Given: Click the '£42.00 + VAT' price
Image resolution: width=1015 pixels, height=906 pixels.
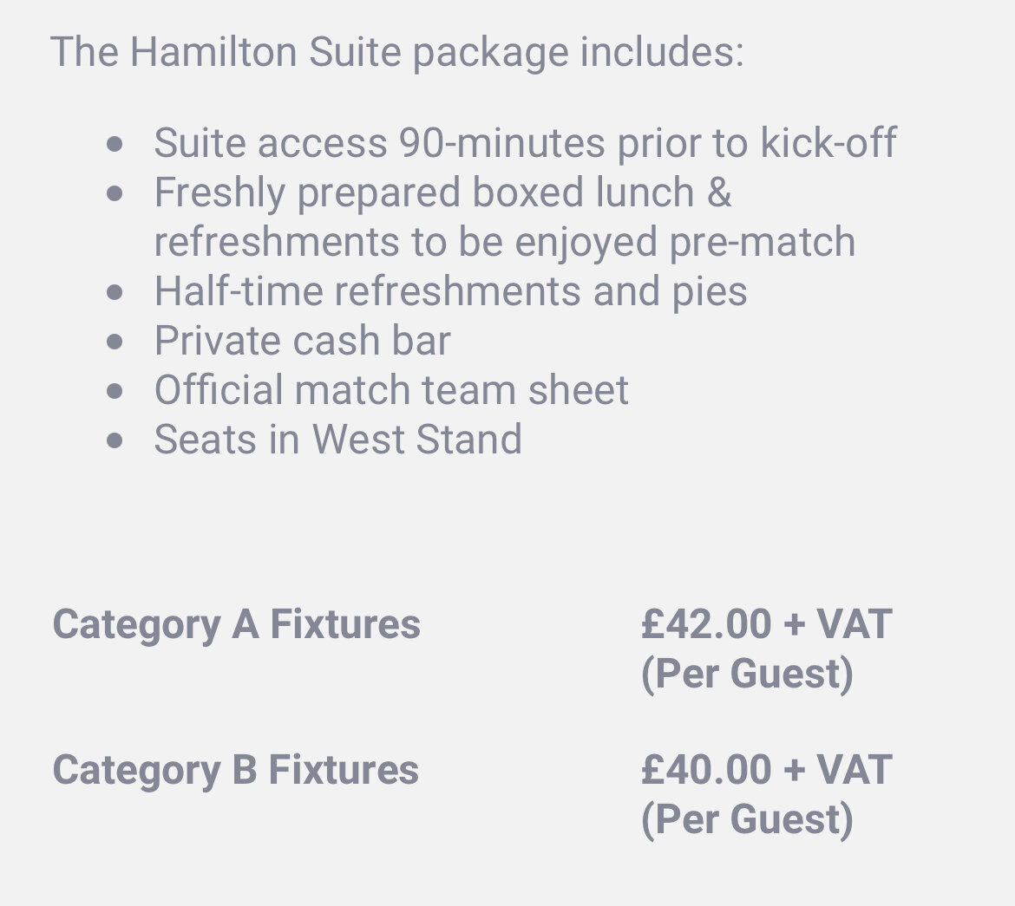Looking at the screenshot, I should tap(766, 624).
